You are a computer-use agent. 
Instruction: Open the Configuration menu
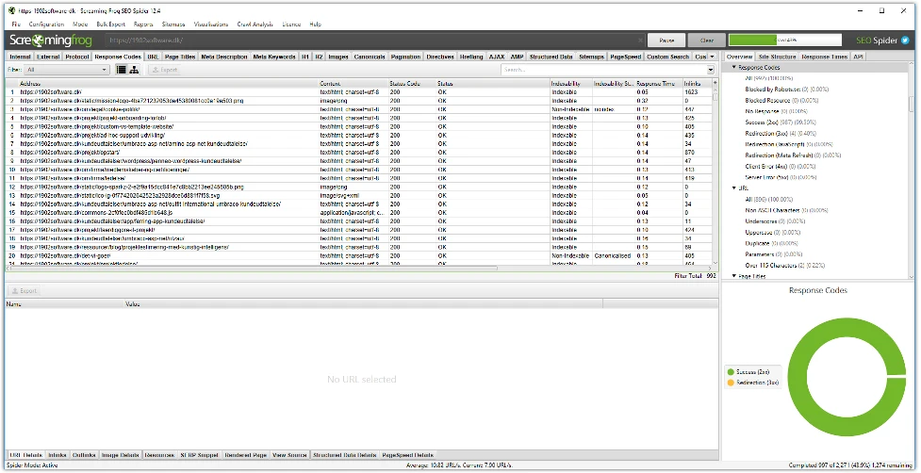point(46,24)
